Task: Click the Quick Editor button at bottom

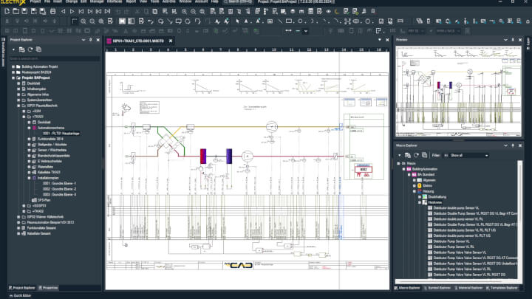Action: (19, 295)
